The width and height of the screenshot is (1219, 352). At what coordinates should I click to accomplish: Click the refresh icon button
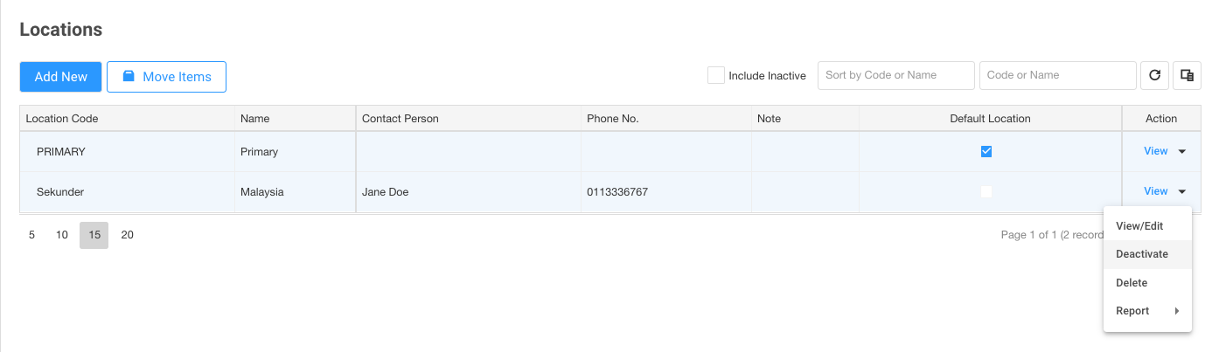pyautogui.click(x=1154, y=76)
